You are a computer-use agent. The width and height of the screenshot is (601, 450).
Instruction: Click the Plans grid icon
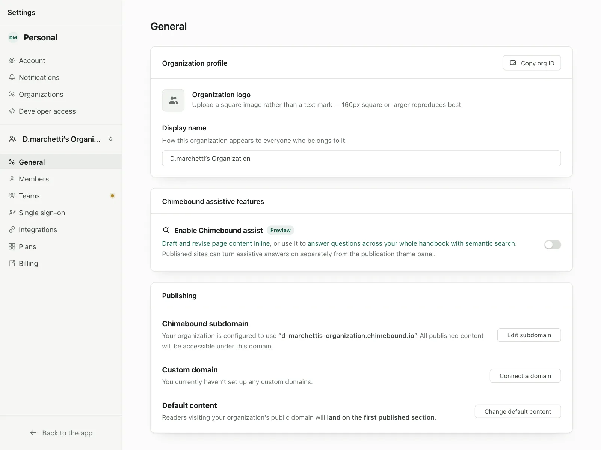click(x=12, y=246)
